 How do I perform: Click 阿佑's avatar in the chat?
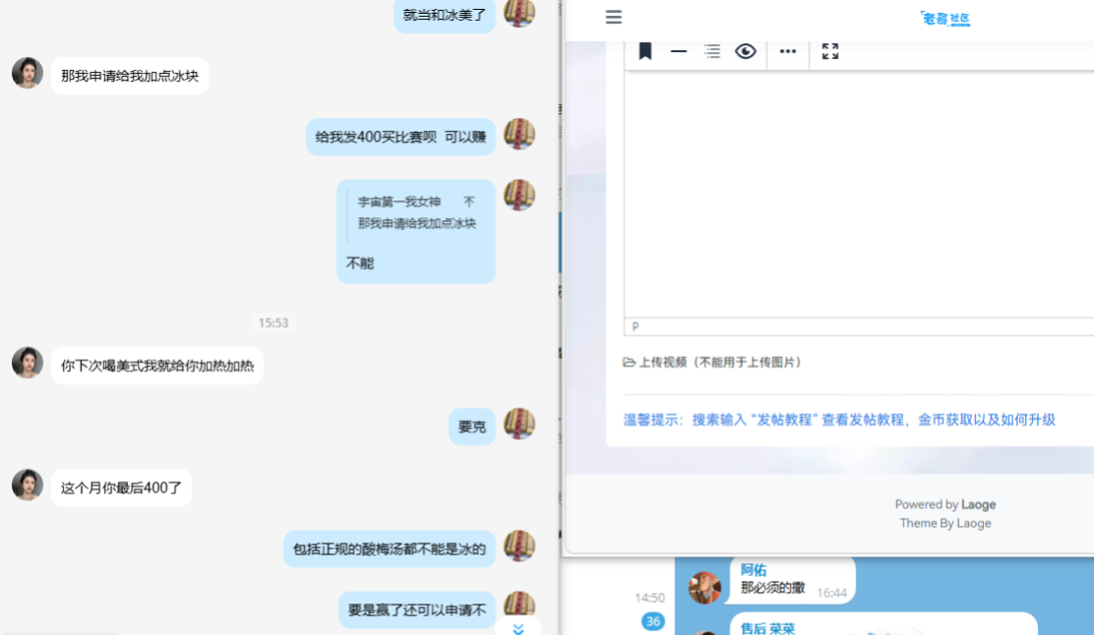tap(704, 588)
